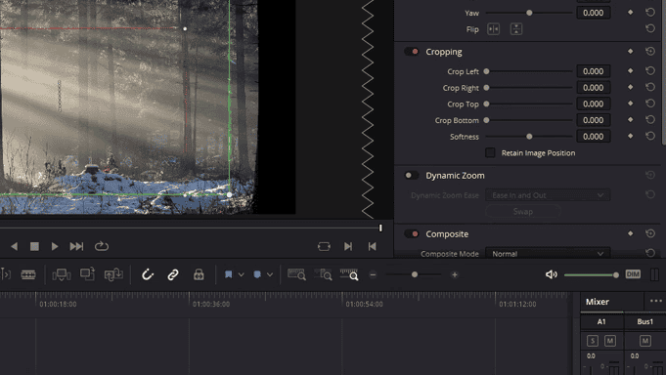Select the Mixer panel tab
This screenshot has width=666, height=375.
point(598,302)
